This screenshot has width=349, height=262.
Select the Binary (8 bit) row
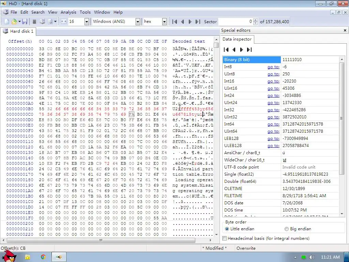click(281, 60)
